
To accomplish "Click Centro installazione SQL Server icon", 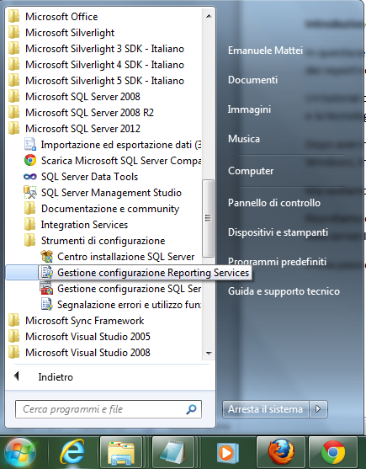I will click(46, 256).
